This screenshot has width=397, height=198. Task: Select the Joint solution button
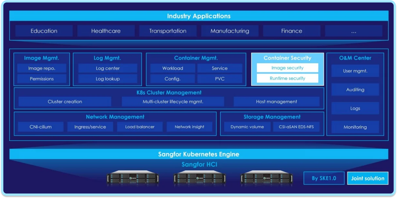(367, 178)
